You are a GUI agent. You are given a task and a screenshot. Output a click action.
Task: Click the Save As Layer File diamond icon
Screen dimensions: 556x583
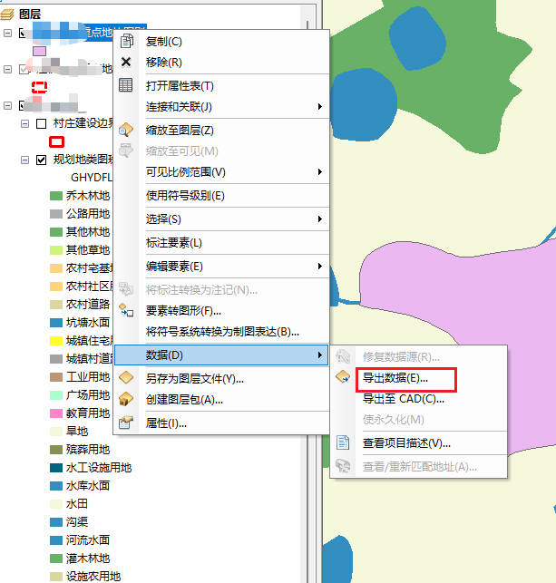click(126, 378)
